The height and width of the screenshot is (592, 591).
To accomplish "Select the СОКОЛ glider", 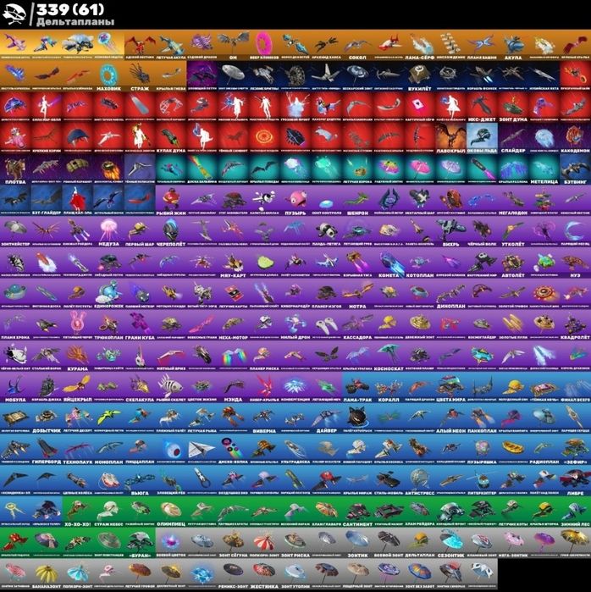I will point(357,45).
